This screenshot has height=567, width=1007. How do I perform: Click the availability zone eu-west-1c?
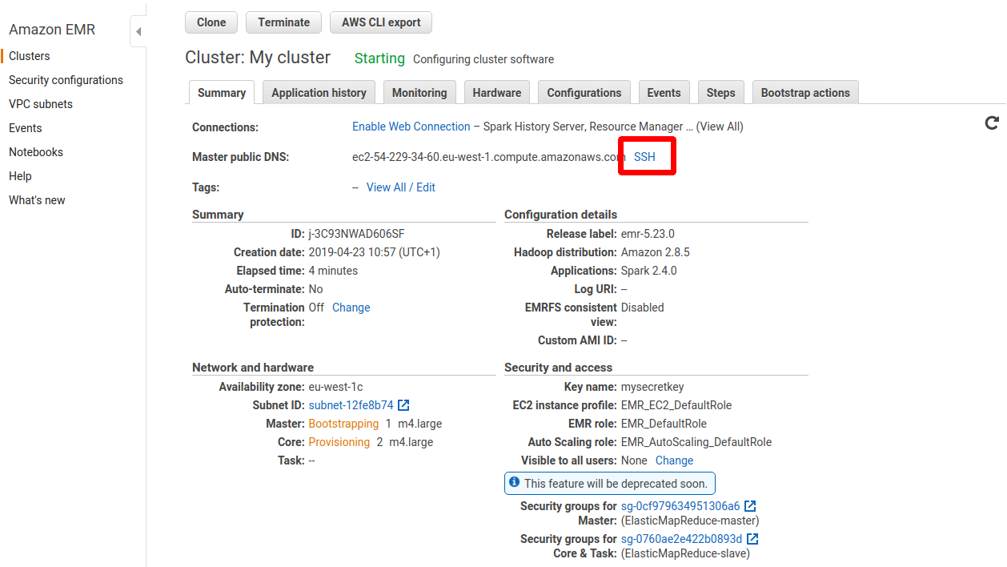click(x=336, y=387)
